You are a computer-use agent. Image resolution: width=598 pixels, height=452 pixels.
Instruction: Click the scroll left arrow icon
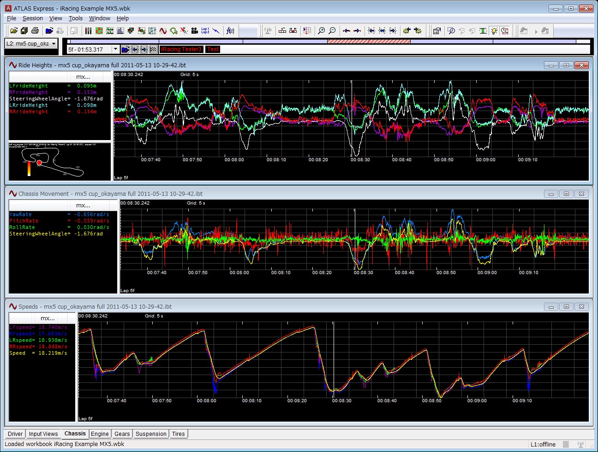(347, 30)
